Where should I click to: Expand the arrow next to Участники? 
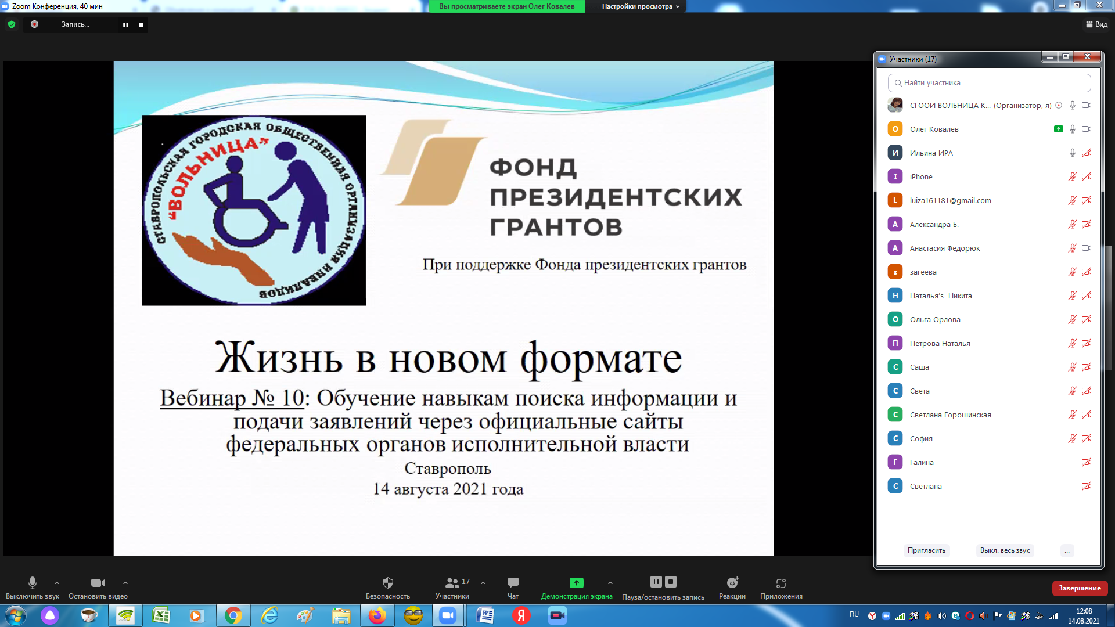coord(483,583)
